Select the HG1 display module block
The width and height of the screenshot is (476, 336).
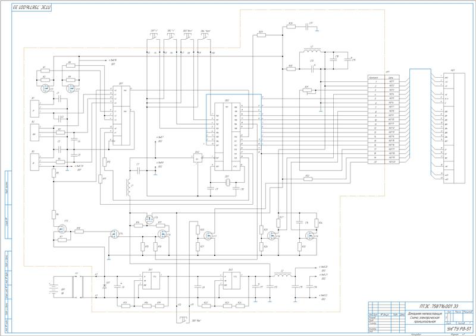point(454,128)
